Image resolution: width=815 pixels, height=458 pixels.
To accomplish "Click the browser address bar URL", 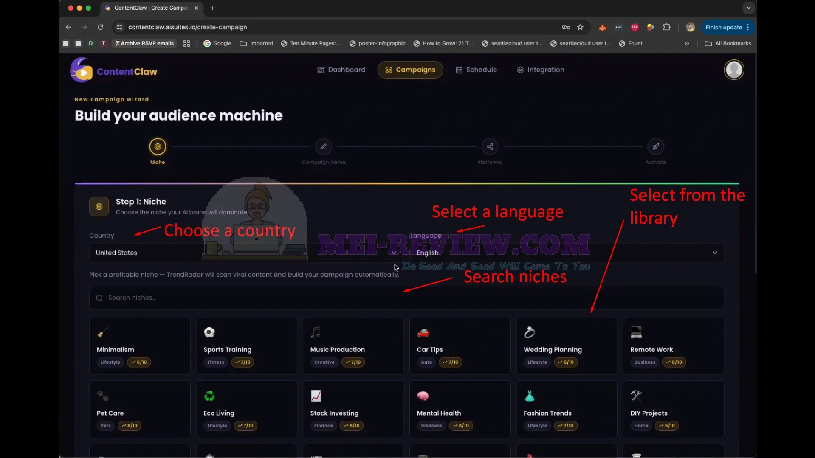I will pyautogui.click(x=188, y=27).
